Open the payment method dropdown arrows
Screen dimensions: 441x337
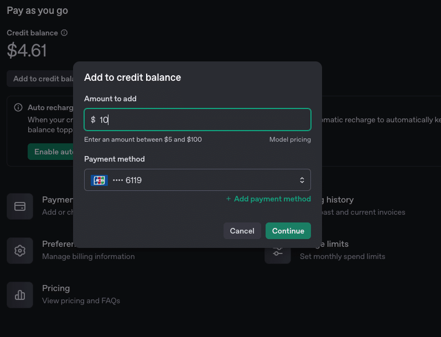(302, 180)
